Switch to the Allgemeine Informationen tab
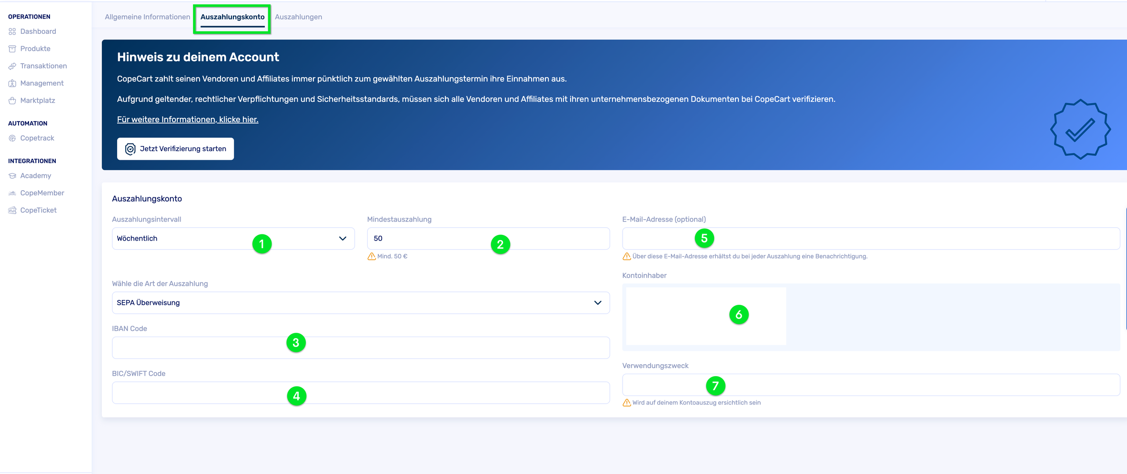This screenshot has width=1127, height=474. (x=147, y=17)
